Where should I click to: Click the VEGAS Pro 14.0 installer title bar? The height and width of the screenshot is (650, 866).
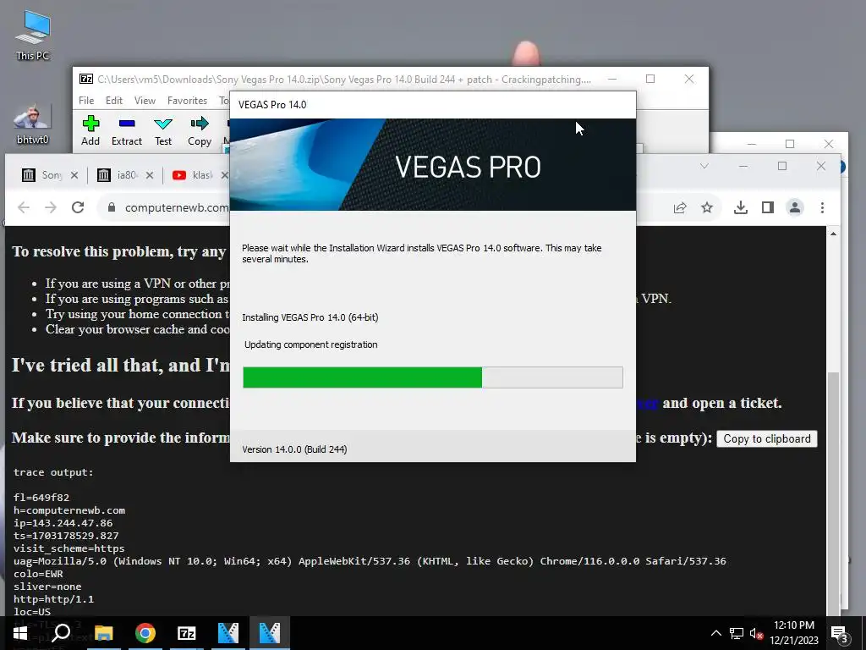coord(433,105)
